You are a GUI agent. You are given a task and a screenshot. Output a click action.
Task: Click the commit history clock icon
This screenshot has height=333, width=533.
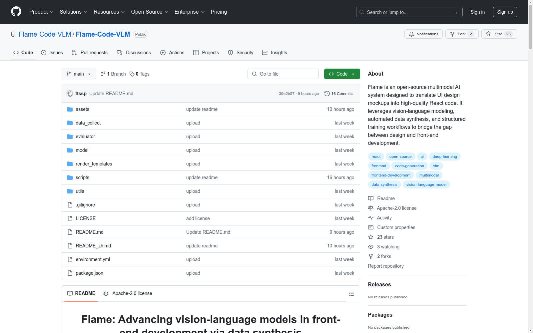click(x=327, y=94)
